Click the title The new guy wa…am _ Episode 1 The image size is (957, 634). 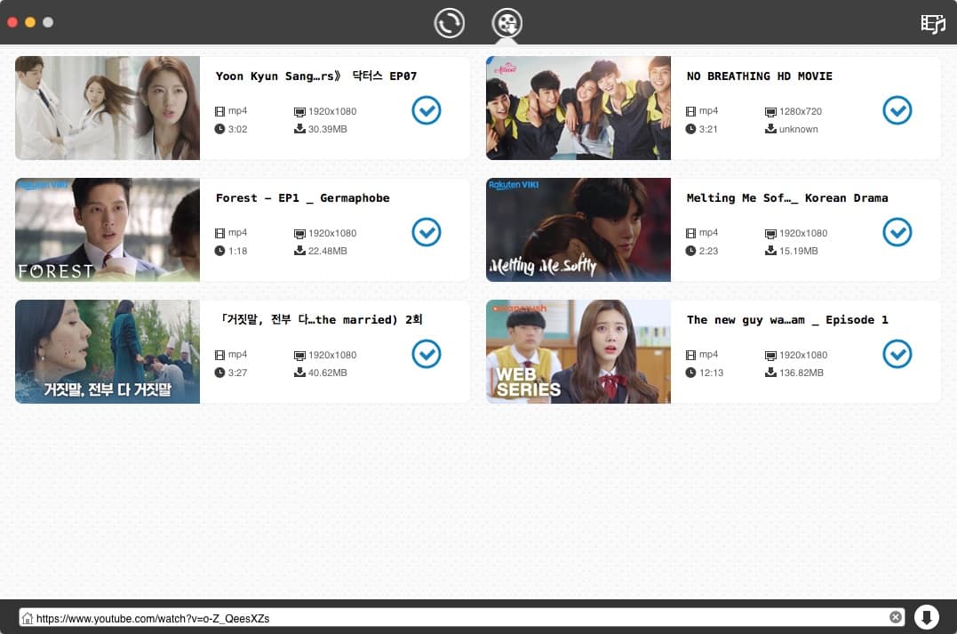[787, 320]
